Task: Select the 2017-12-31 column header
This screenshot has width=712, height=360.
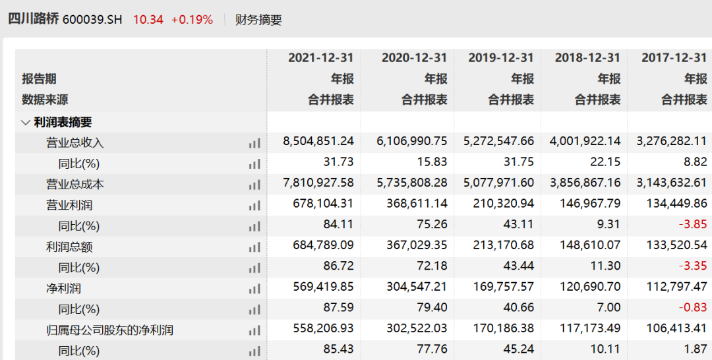Action: pyautogui.click(x=674, y=57)
